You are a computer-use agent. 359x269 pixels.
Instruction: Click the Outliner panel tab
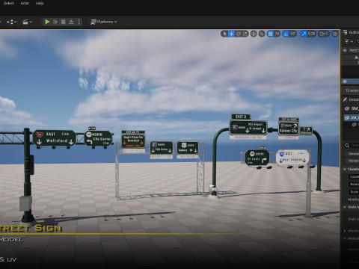pos(352,32)
